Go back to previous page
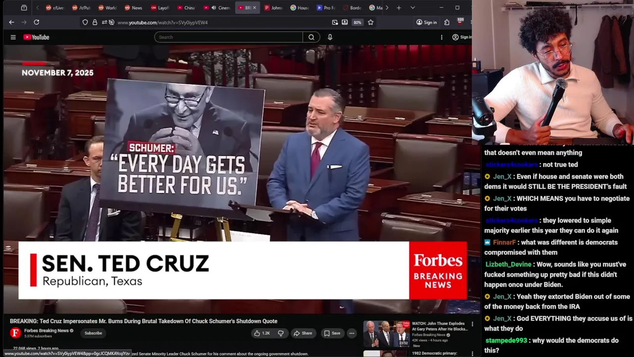This screenshot has width=634, height=357. [11, 22]
